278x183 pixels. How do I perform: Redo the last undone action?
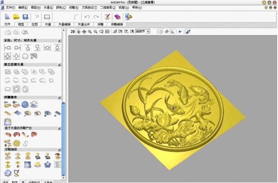[x=96, y=17]
